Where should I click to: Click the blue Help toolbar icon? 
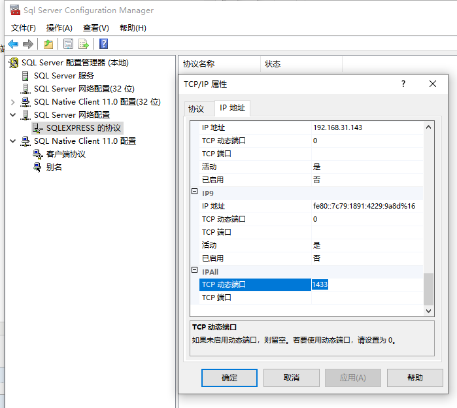[103, 44]
